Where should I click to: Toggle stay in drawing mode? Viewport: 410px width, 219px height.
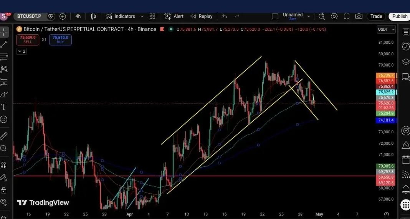[3, 178]
